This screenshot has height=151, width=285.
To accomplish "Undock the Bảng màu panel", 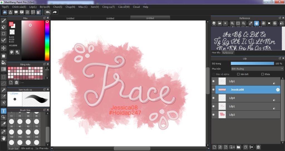I will [44, 64].
